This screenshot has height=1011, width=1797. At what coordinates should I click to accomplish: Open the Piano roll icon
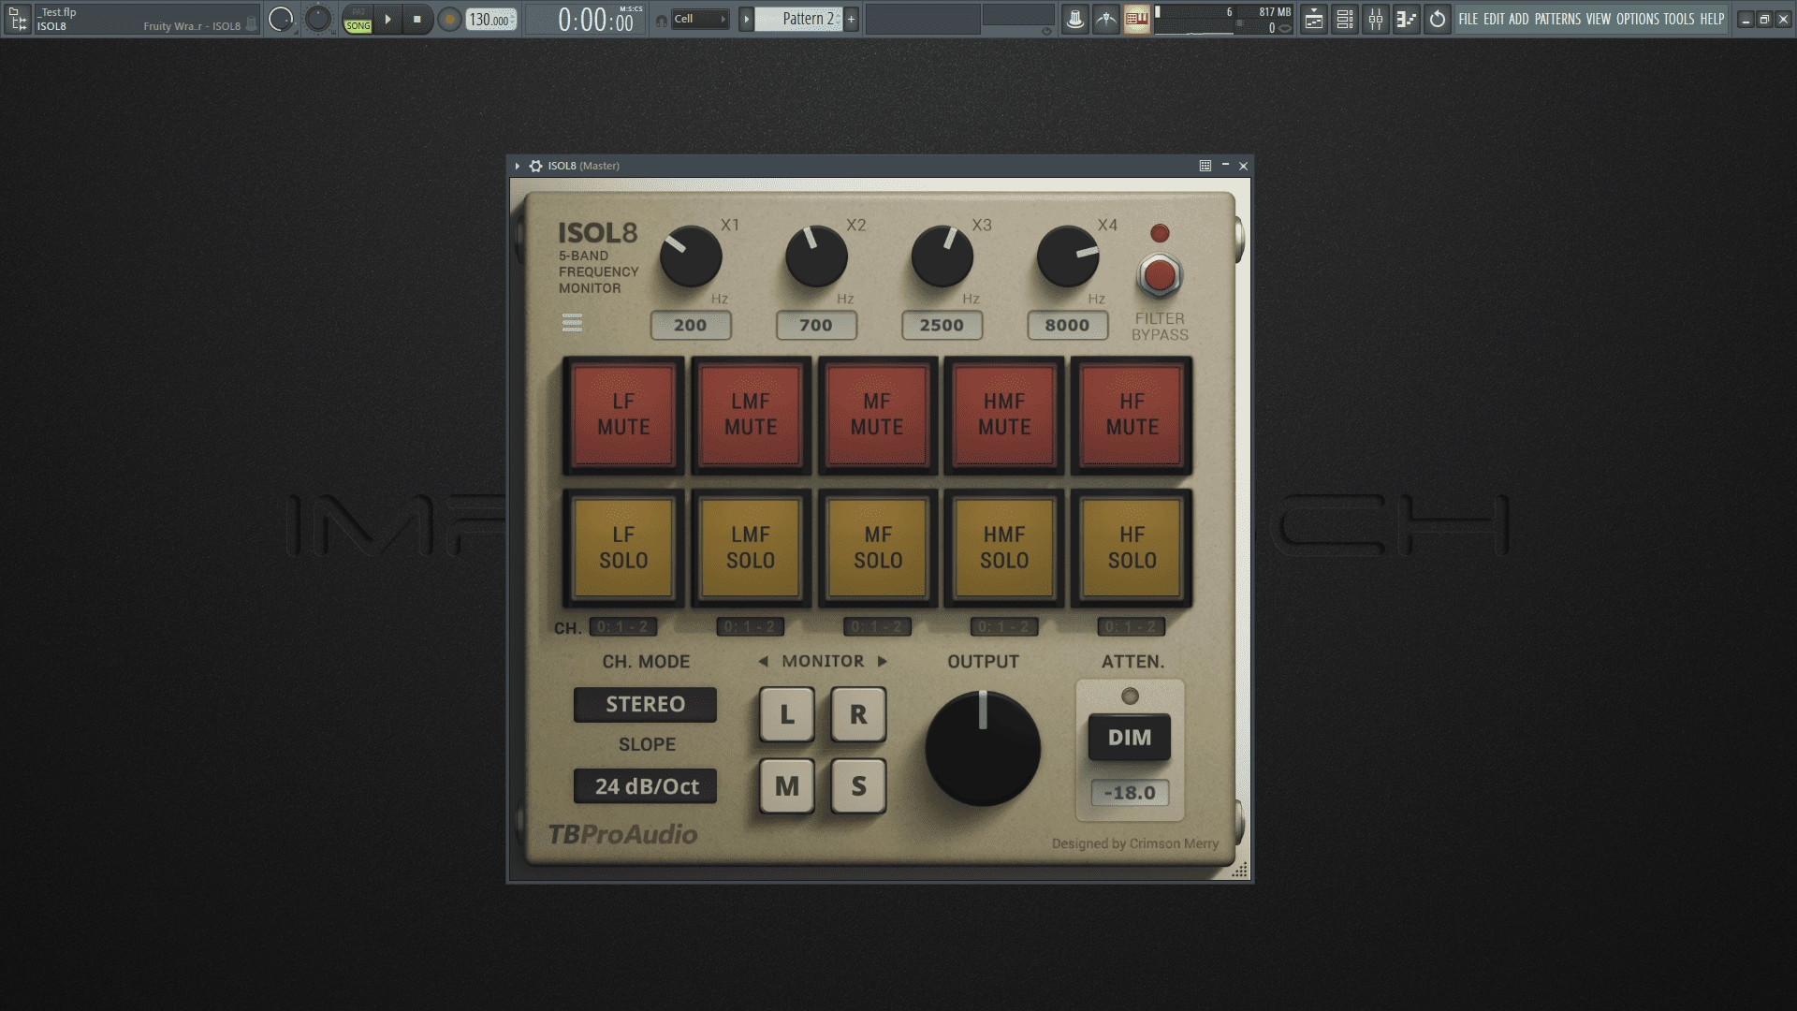coord(1407,19)
